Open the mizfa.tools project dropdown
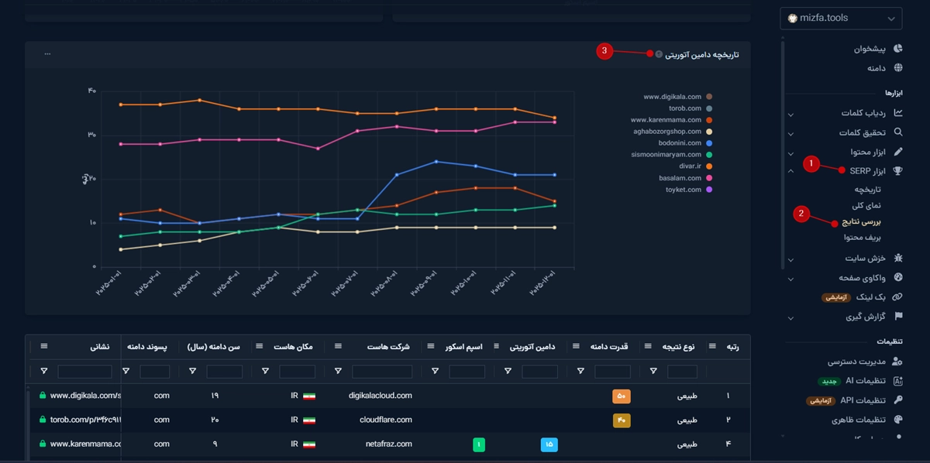Screen dimensions: 930x463 [840, 18]
